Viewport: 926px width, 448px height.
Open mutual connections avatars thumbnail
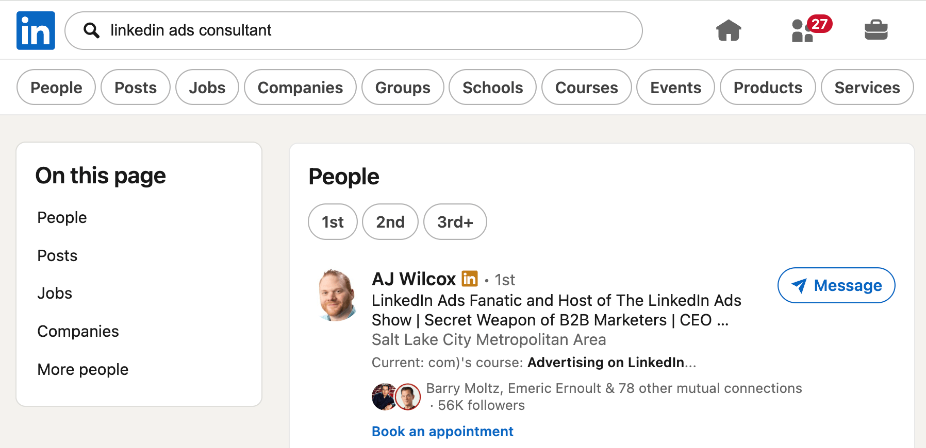point(396,397)
